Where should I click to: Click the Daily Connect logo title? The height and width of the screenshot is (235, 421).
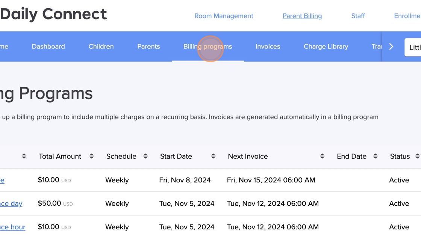point(53,14)
